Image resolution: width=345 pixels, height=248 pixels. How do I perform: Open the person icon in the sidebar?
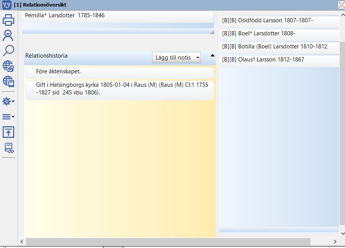(8, 35)
